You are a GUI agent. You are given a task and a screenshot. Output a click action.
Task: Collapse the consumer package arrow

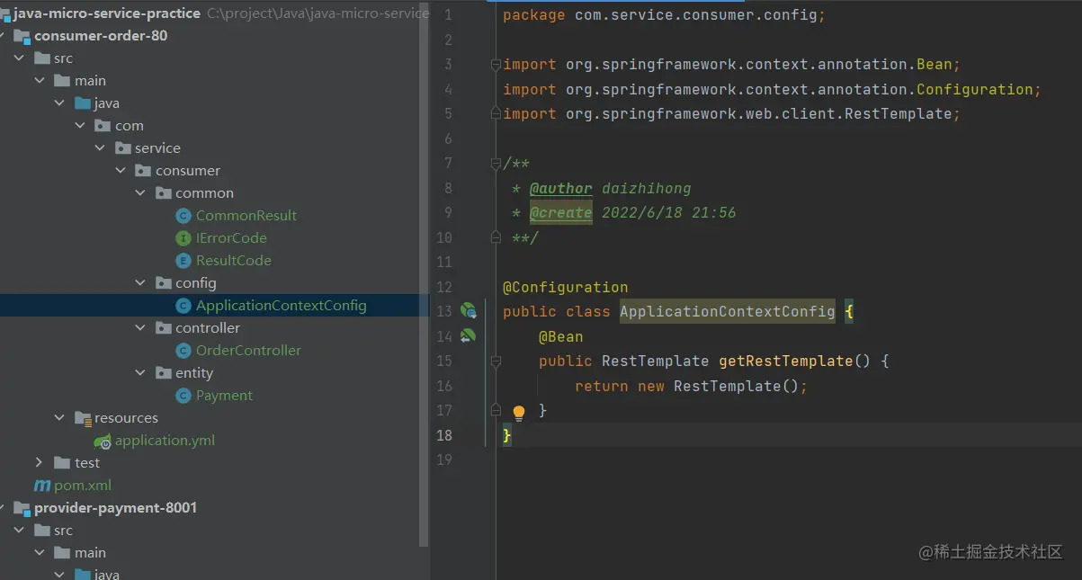120,171
